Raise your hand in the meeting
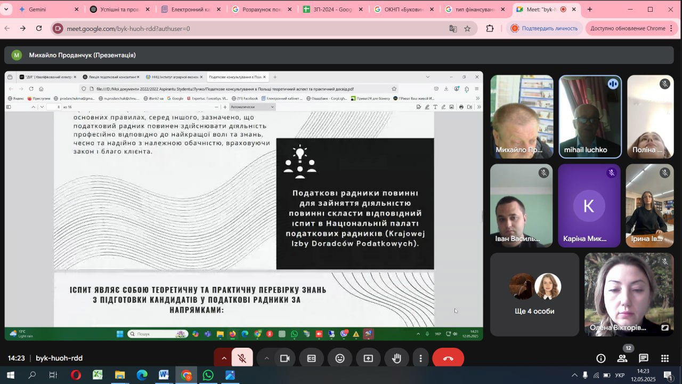 (x=396, y=358)
